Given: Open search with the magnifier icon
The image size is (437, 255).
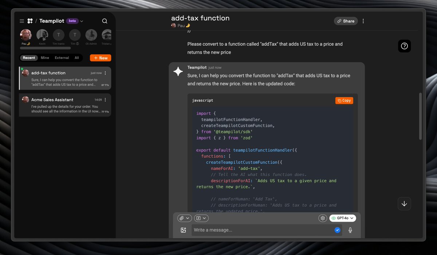Looking at the screenshot, I should (105, 21).
